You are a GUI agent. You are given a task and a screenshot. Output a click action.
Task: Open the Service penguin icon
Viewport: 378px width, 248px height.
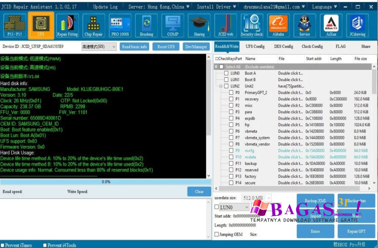point(304,25)
